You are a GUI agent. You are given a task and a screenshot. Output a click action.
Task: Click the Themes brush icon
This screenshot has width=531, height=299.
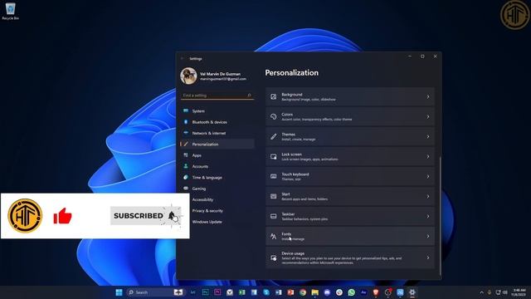click(273, 136)
